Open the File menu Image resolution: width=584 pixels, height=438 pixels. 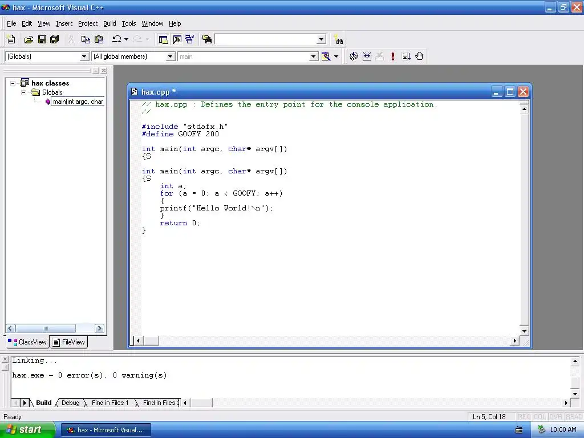[x=11, y=23]
